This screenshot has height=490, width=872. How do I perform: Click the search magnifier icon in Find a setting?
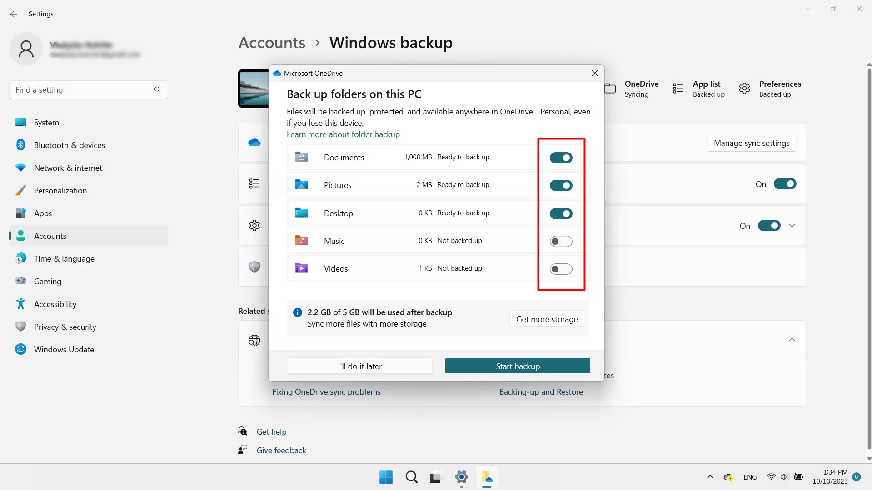coord(157,90)
